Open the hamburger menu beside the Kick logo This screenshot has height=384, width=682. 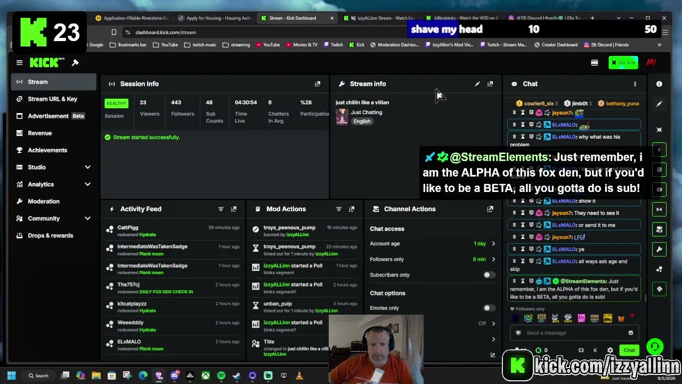(19, 63)
